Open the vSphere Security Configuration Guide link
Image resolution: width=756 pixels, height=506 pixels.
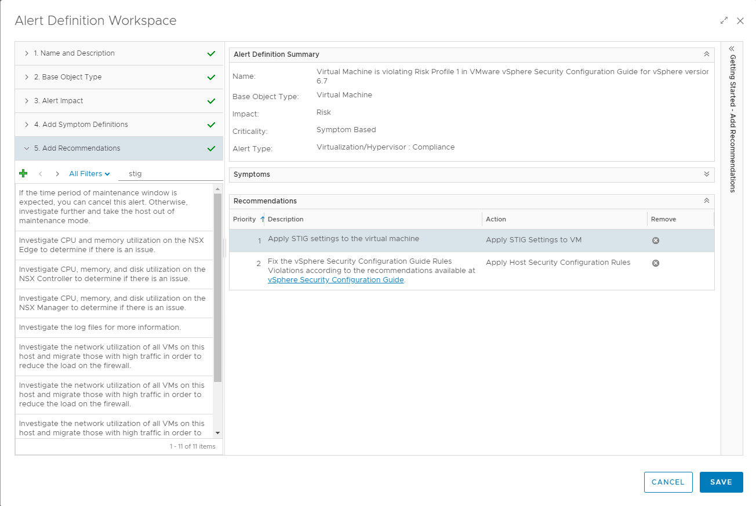click(336, 280)
